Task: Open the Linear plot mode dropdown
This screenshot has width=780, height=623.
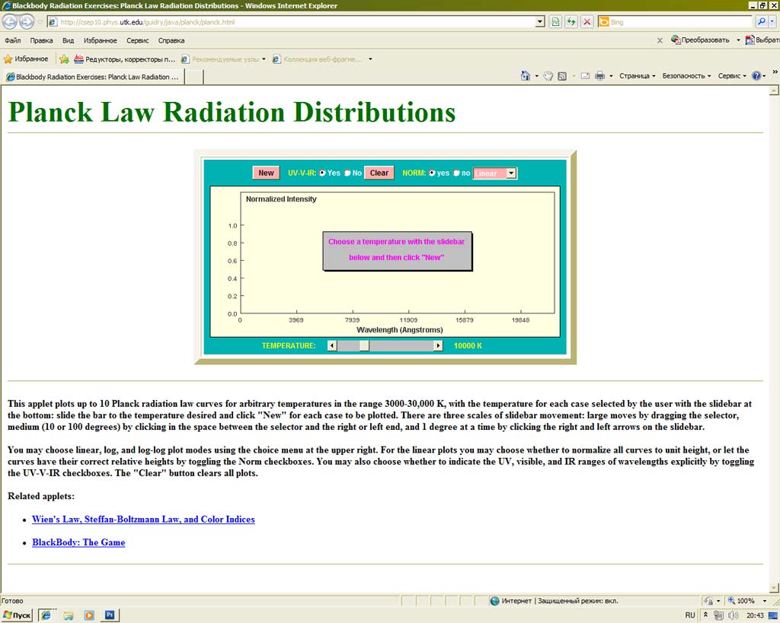Action: coord(495,173)
